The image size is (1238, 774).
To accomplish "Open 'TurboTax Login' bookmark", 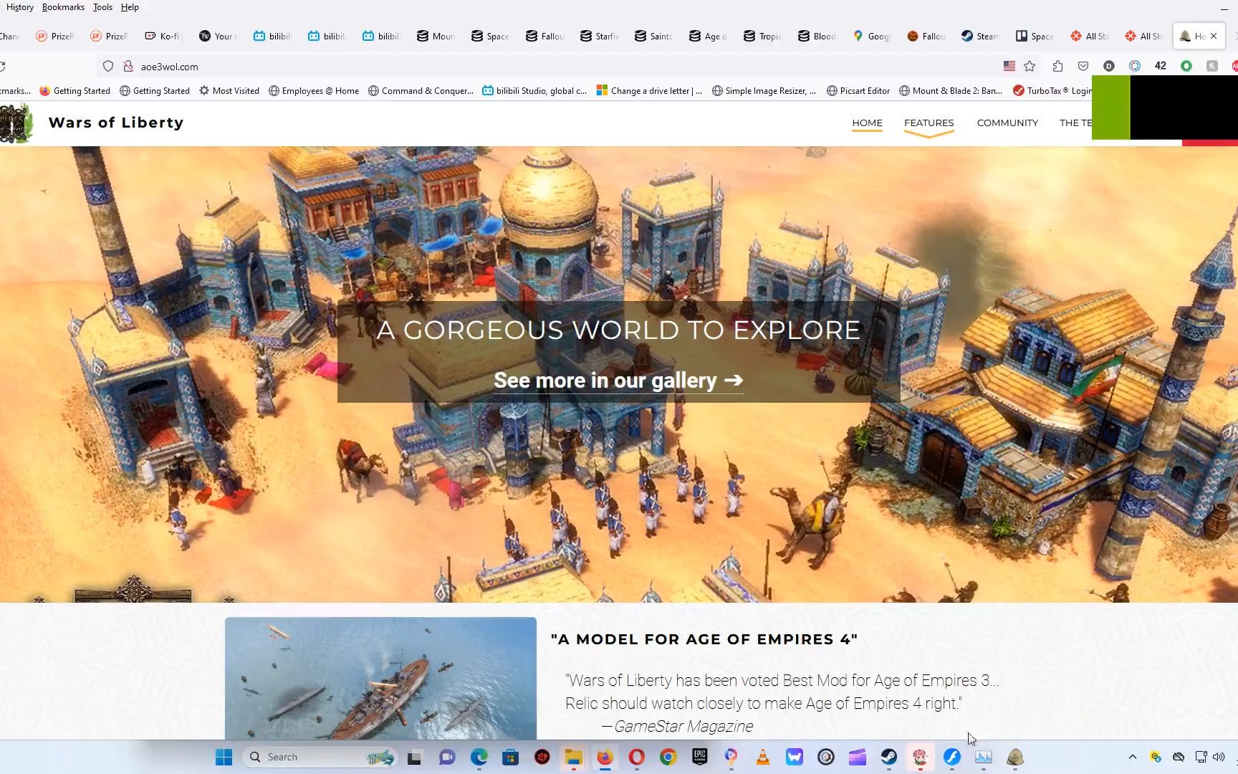I will [x=1052, y=91].
